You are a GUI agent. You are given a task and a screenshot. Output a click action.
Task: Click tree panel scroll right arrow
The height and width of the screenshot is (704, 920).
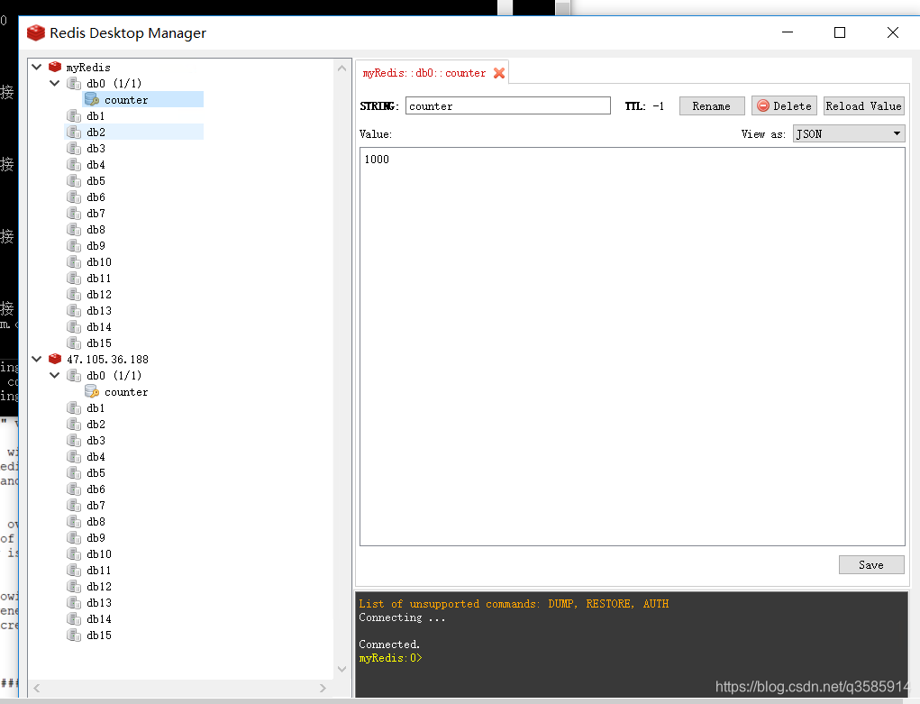[x=323, y=688]
